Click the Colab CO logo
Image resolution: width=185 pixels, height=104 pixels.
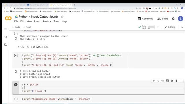pyautogui.click(x=8, y=18)
